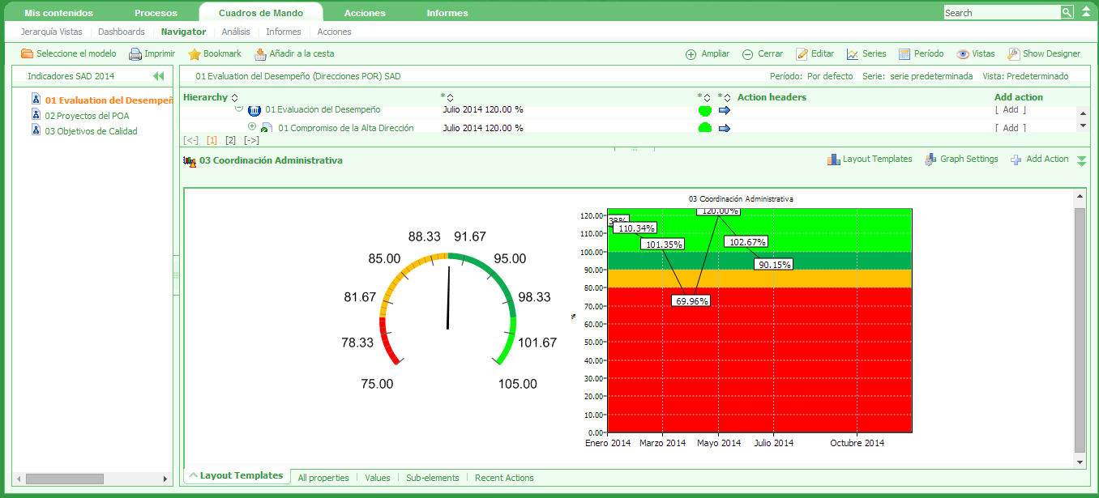Screen dimensions: 1099x498
Task: Toggle sort on the Hierarchy column
Action: pos(235,98)
